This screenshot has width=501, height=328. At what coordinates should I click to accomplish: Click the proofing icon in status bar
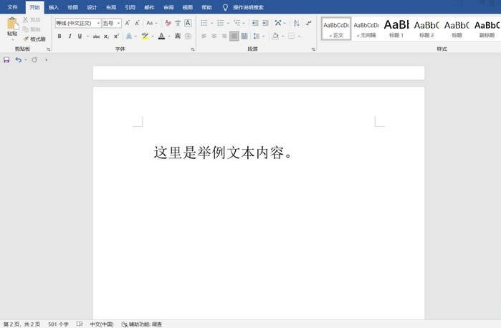(80, 324)
